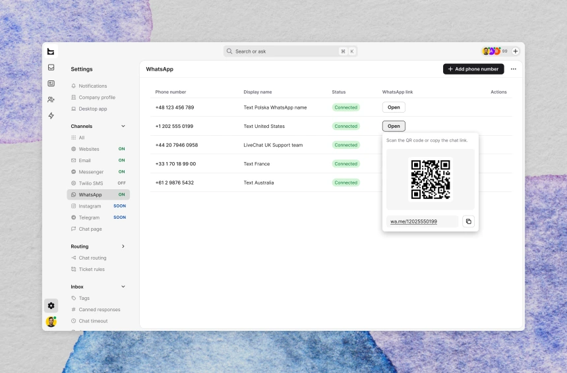Screen dimensions: 567x373
Task: Expand the Routing section chevron
Action: tap(123, 246)
